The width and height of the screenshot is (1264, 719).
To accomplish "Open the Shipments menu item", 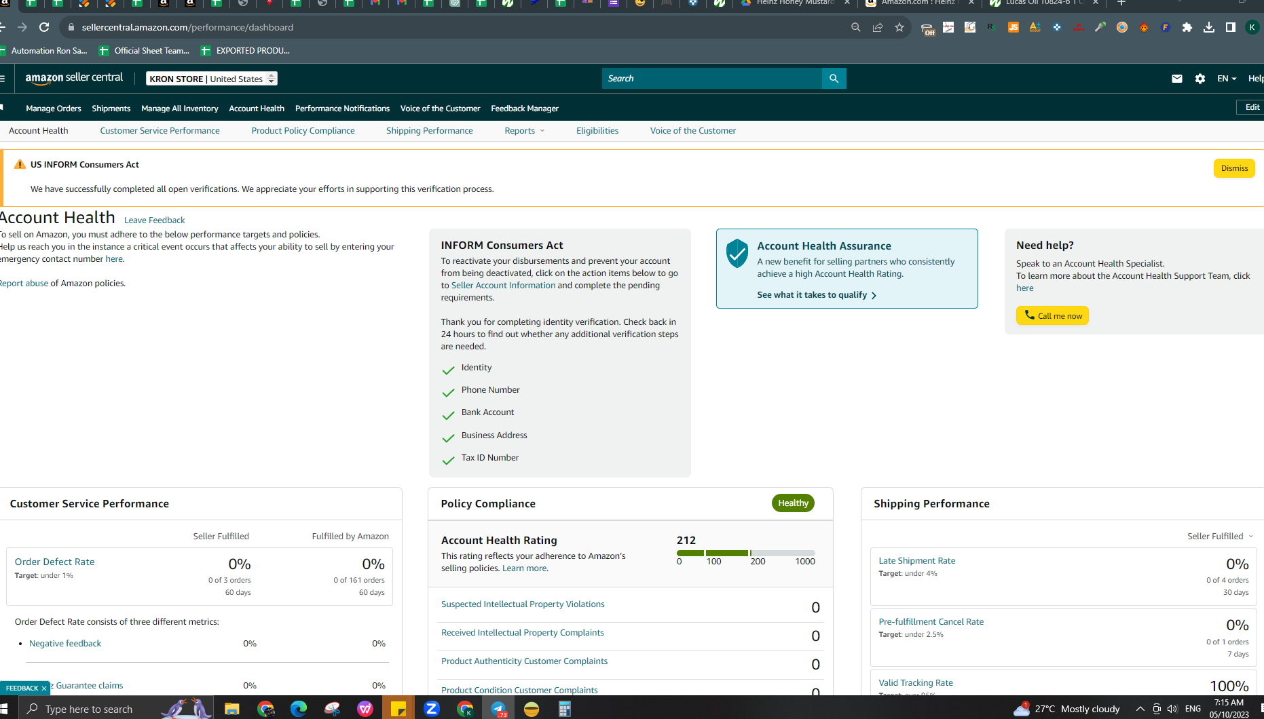I will tap(111, 109).
